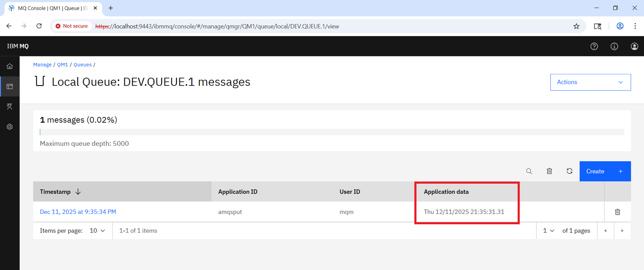Open Chrome profile avatar
Screen dimensions: 644x270
pyautogui.click(x=620, y=26)
